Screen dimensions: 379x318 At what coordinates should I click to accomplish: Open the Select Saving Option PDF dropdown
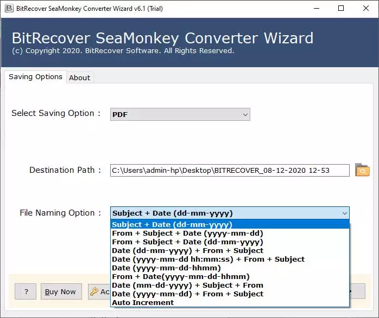pyautogui.click(x=180, y=114)
